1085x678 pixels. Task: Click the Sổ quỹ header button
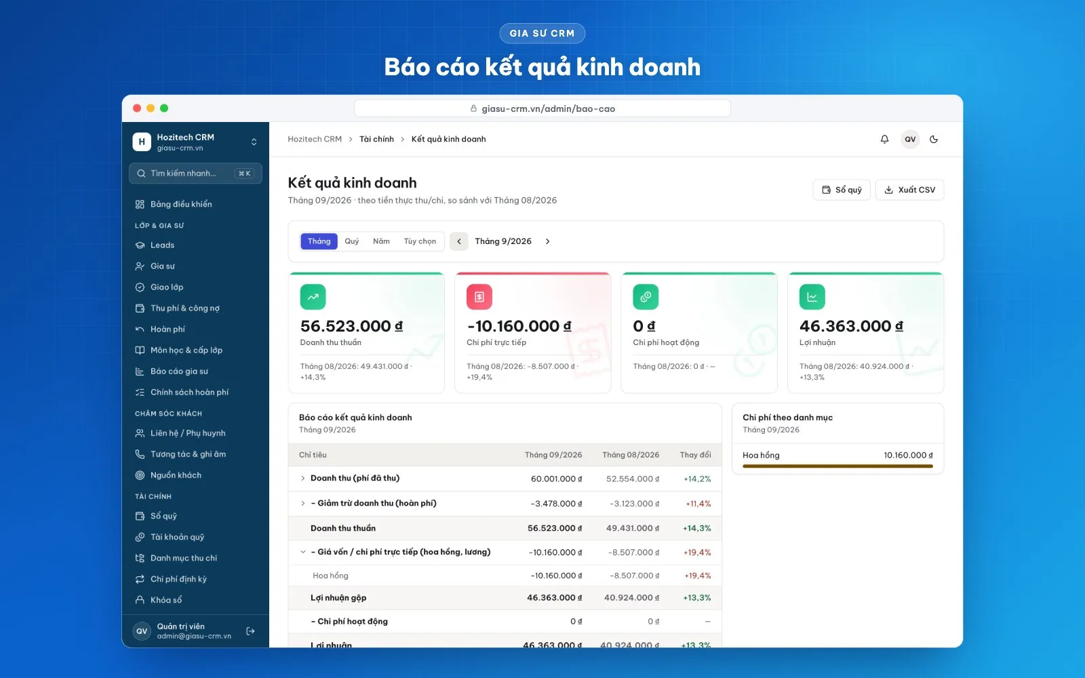tap(842, 190)
